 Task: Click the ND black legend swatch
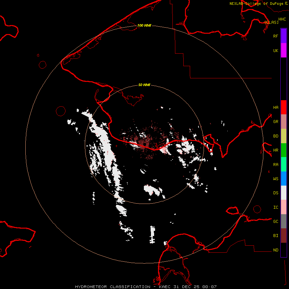pos(284,250)
